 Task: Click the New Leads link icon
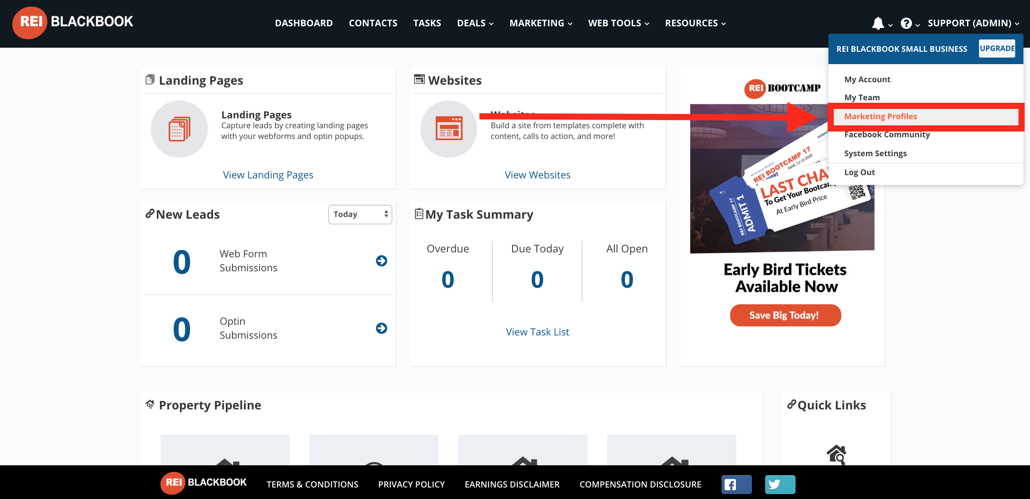tap(150, 214)
